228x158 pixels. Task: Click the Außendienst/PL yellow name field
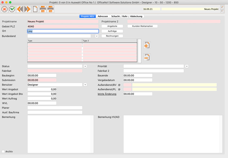(x=174, y=89)
